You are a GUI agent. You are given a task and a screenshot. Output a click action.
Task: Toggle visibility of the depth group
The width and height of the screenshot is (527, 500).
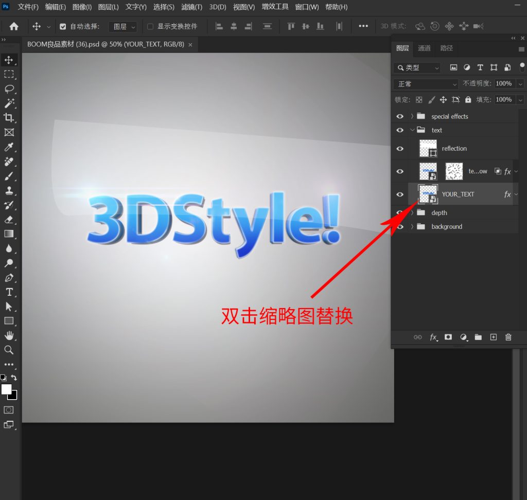pos(400,212)
